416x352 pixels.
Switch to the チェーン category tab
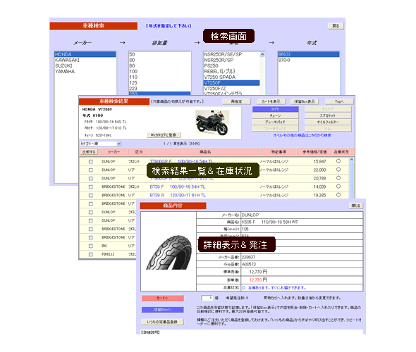point(275,115)
